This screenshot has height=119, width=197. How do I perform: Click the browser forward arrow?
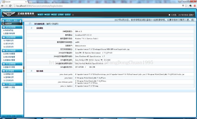tap(6, 6)
